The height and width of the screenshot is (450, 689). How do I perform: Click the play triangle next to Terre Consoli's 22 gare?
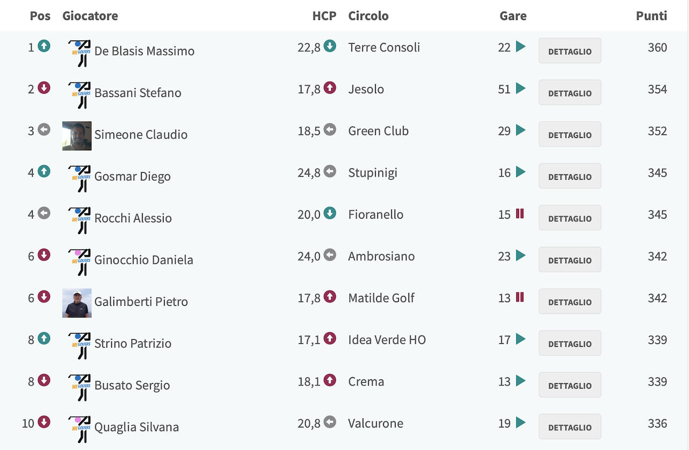tap(521, 46)
